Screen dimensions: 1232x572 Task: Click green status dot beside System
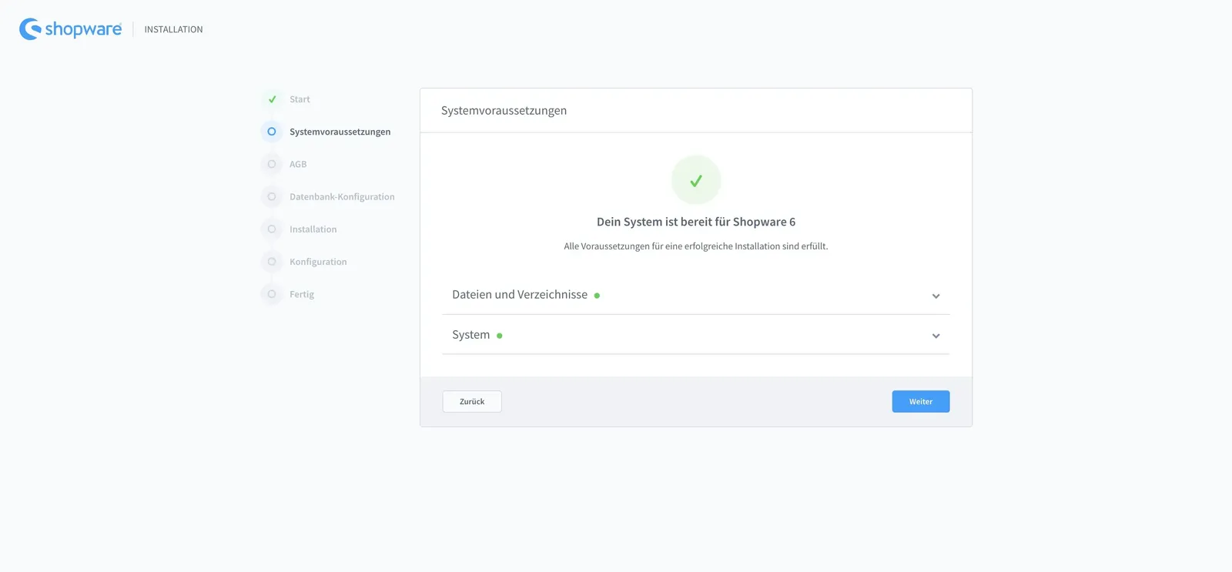500,336
